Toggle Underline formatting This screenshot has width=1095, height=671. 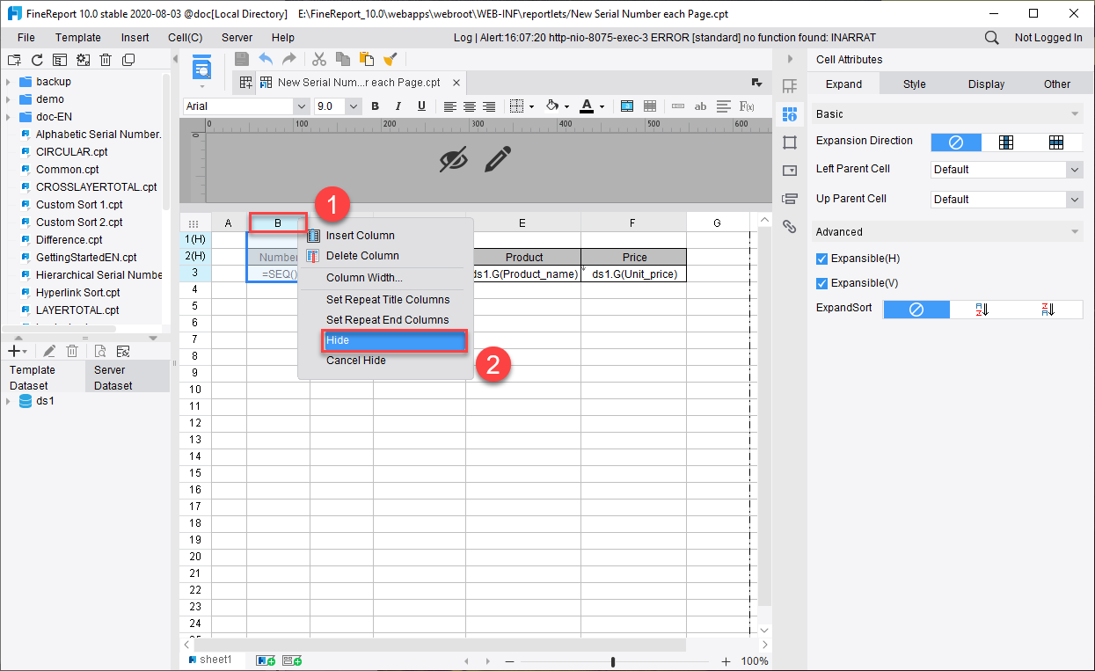click(421, 106)
